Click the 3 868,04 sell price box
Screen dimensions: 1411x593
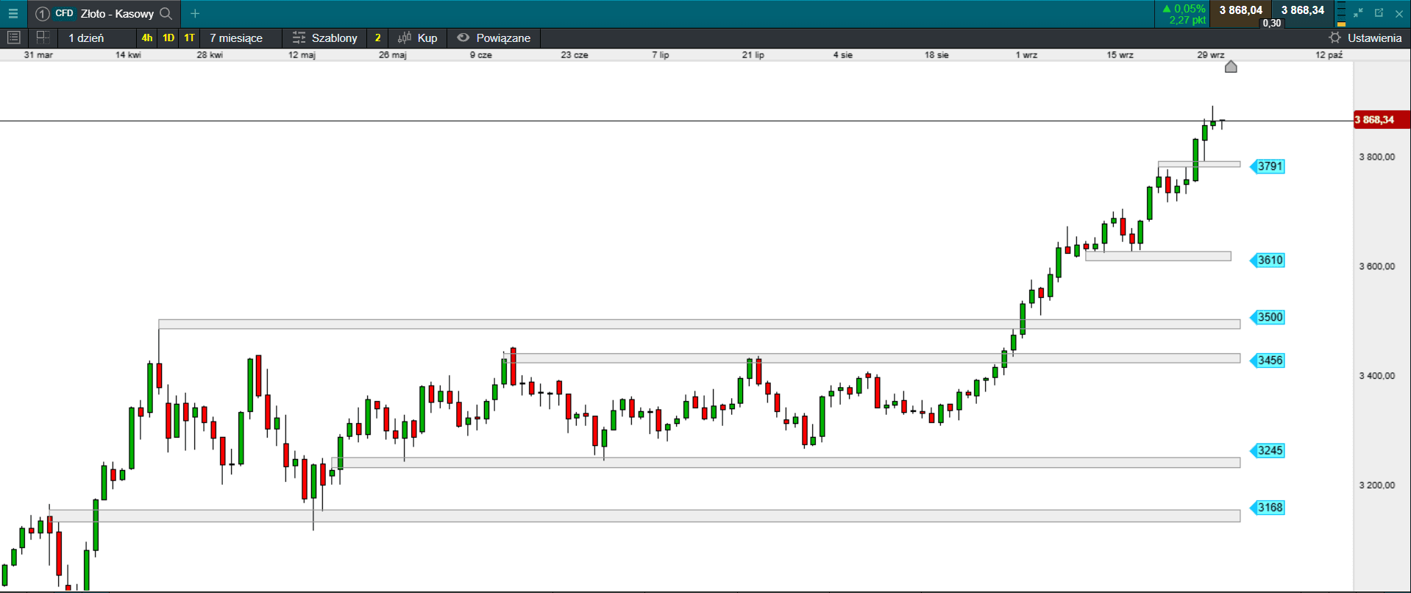1240,10
